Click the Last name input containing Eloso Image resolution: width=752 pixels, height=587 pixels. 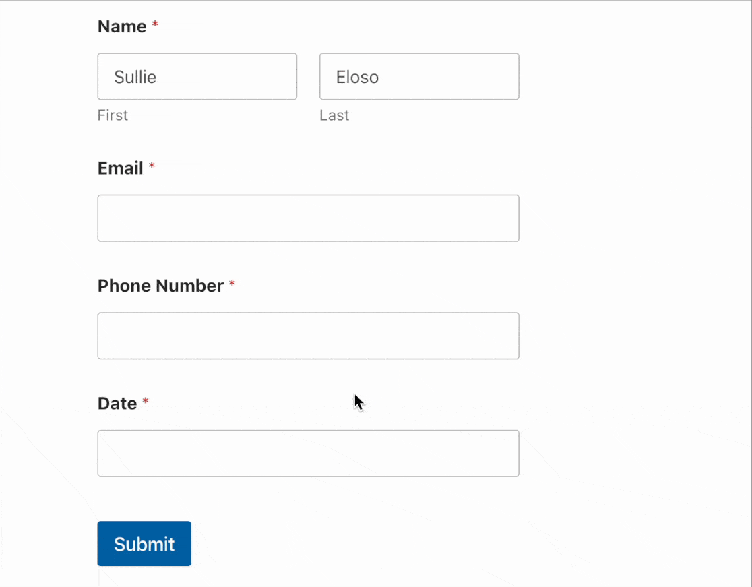[x=418, y=76]
